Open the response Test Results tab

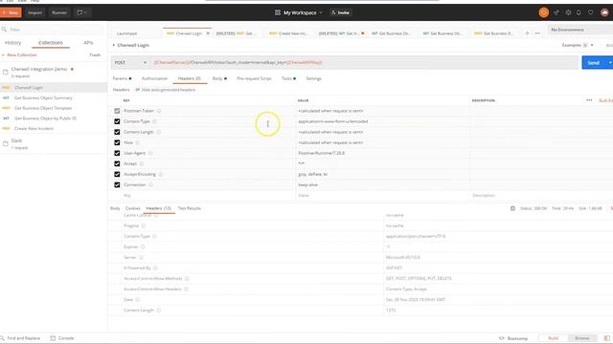click(x=190, y=208)
